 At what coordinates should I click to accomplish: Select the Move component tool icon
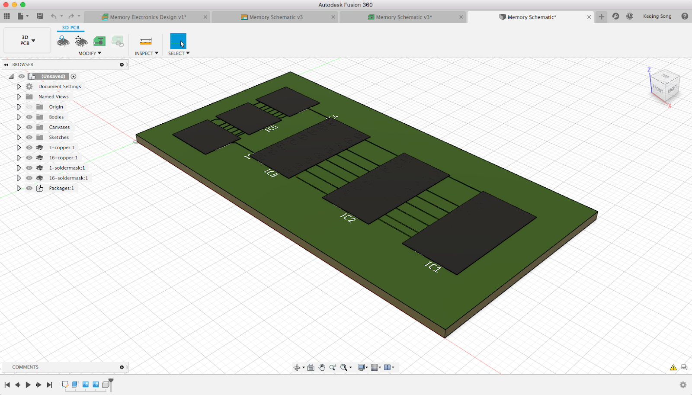point(81,41)
